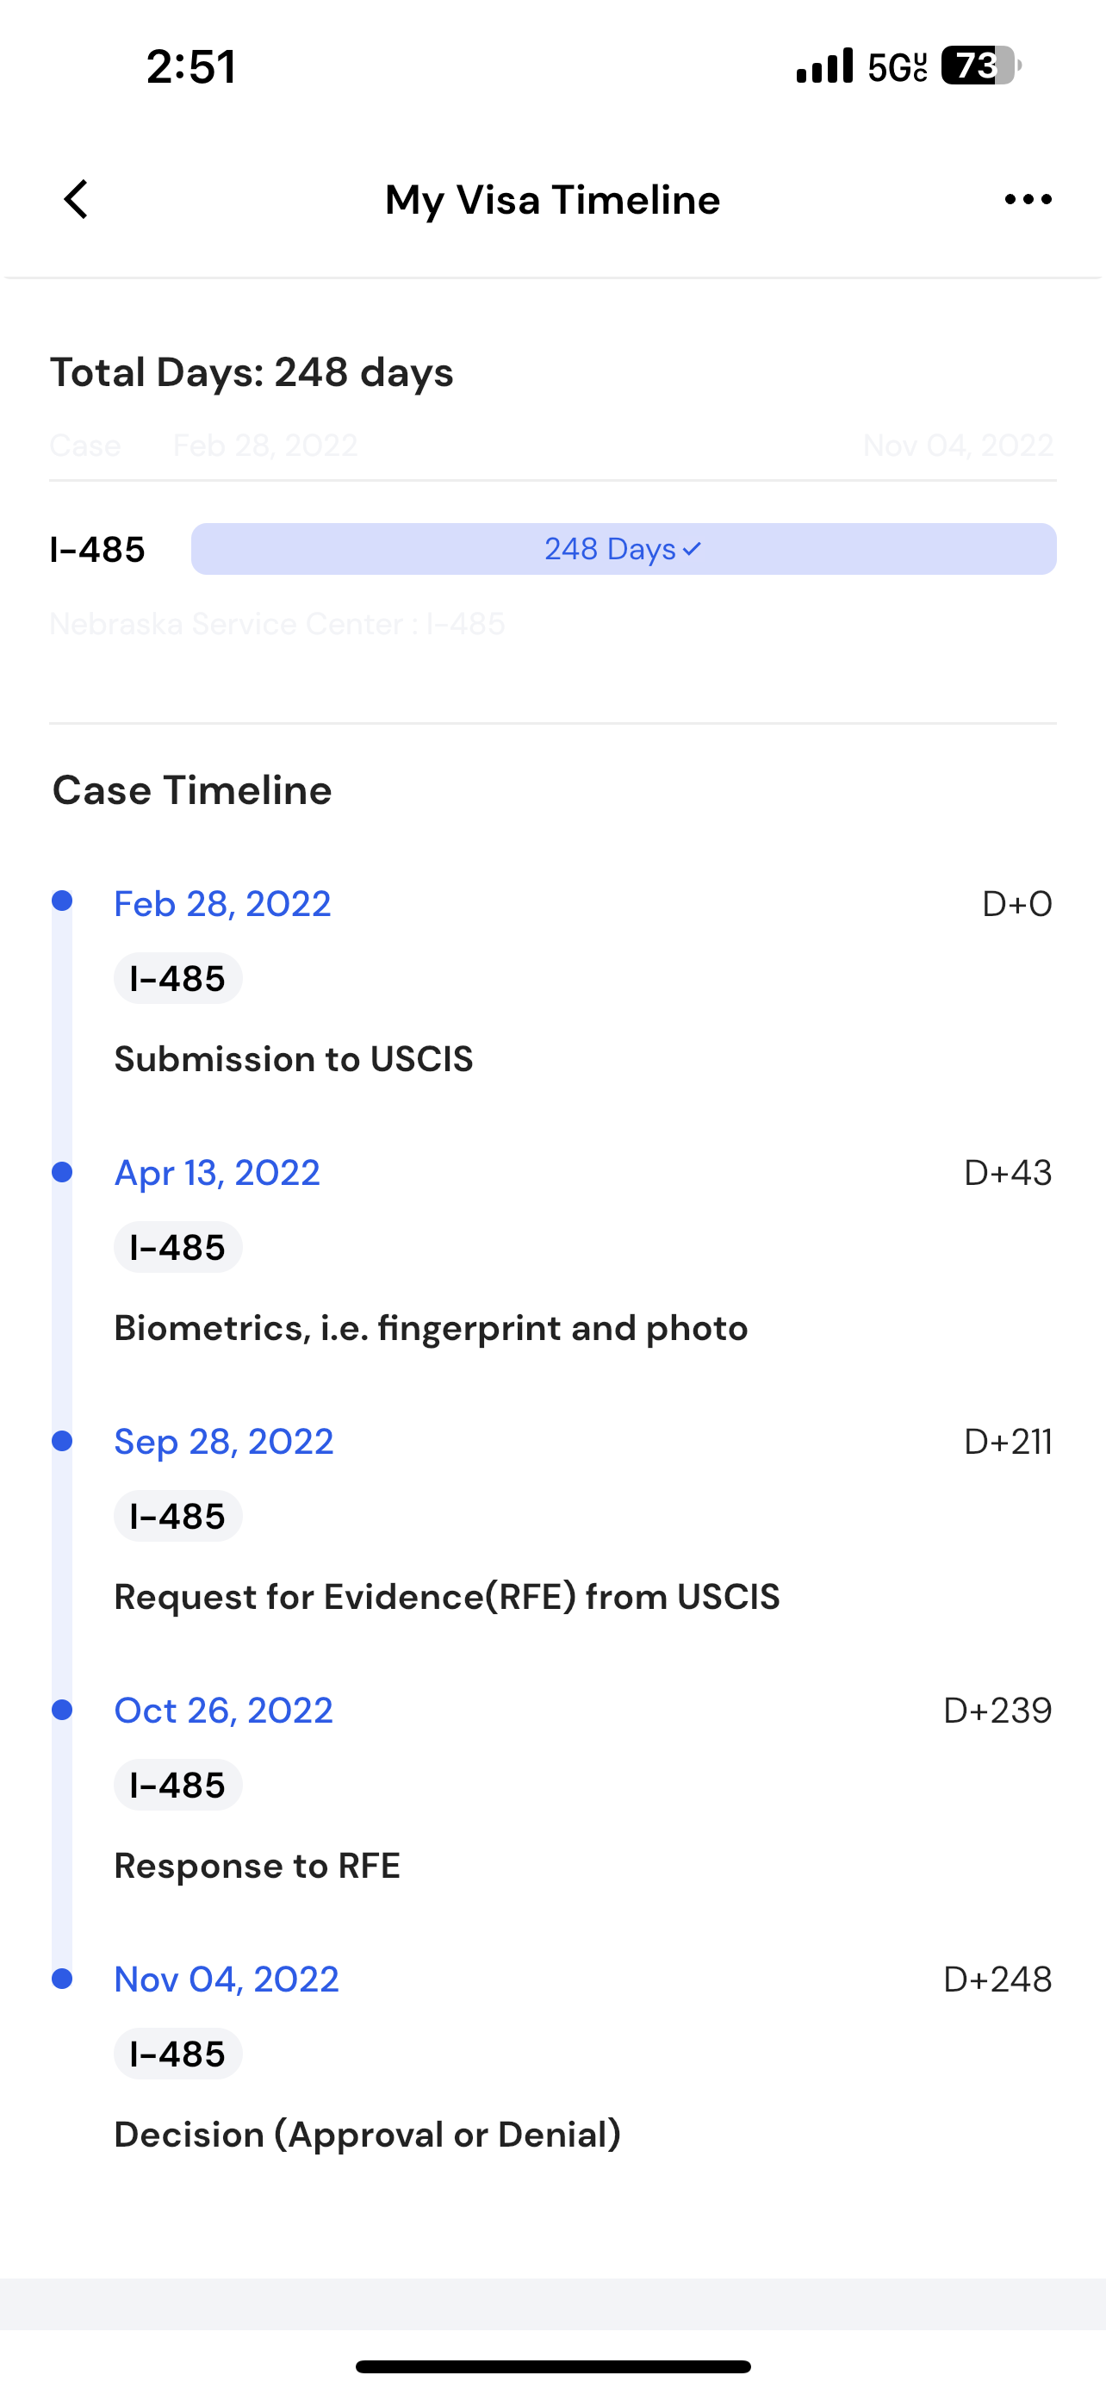Click the Feb 28, 2022 timeline dot
The width and height of the screenshot is (1106, 2394).
tap(62, 901)
